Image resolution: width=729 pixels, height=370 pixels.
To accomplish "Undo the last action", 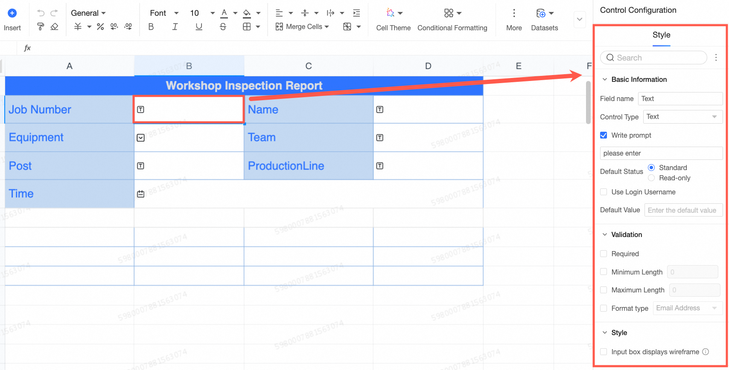I will (41, 13).
